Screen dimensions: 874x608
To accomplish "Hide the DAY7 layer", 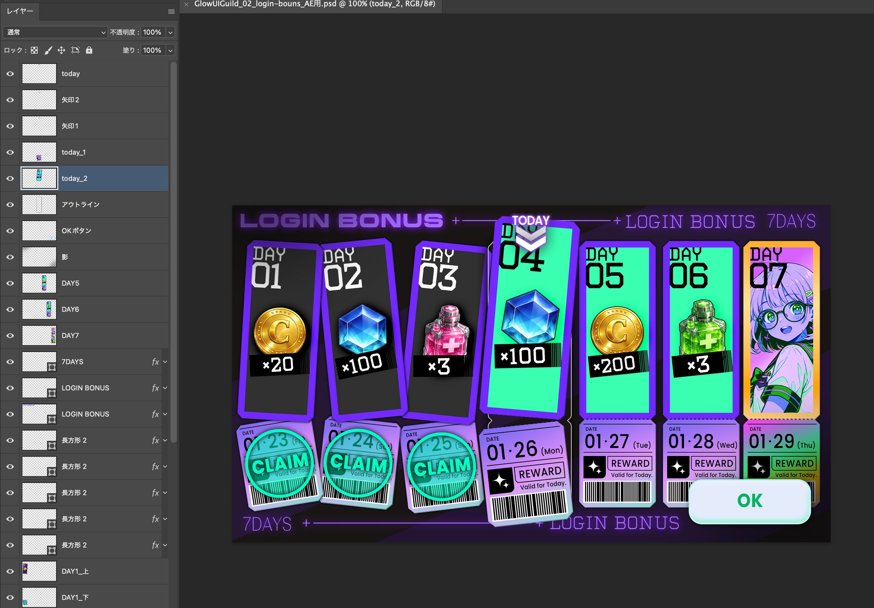I will [x=10, y=336].
